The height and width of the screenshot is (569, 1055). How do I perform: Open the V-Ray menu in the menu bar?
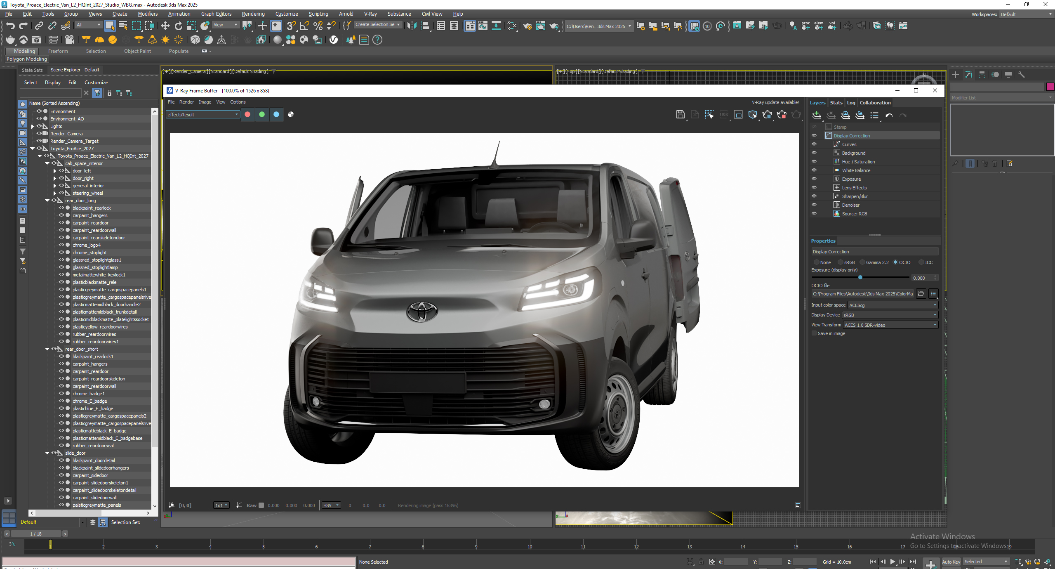(x=370, y=14)
